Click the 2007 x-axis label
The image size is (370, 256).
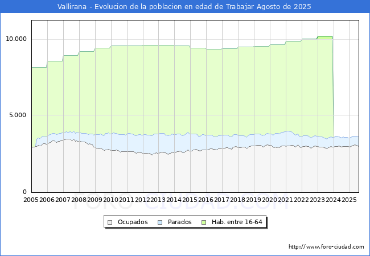click(x=63, y=200)
